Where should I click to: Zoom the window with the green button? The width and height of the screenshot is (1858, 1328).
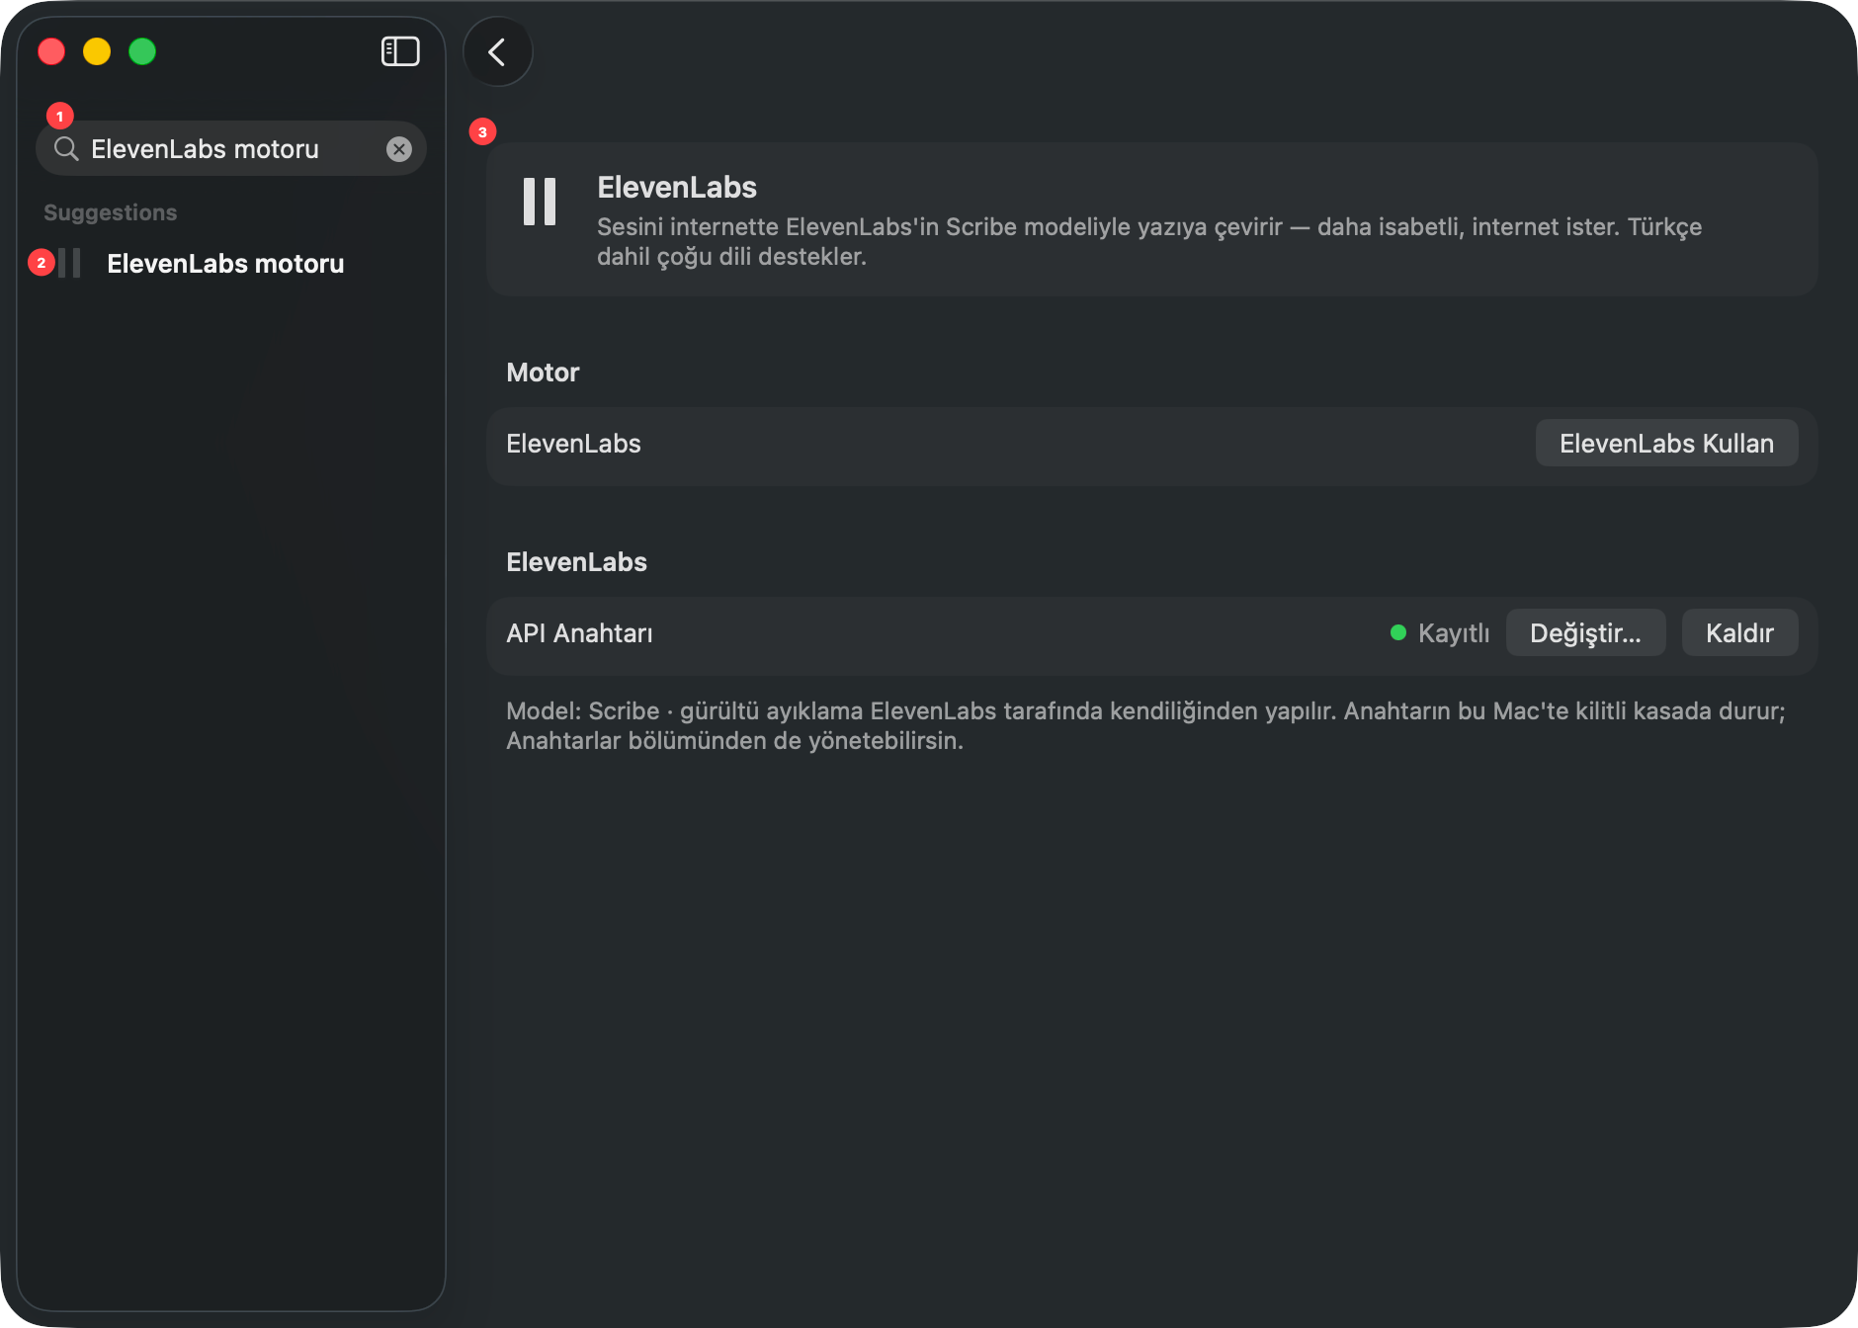point(142,51)
